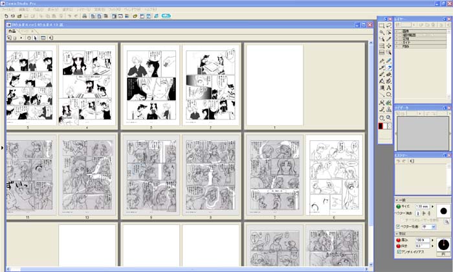Toggle red 向き indicator button
Image resolution: width=453 pixels, height=272 pixels.
[x=399, y=246]
